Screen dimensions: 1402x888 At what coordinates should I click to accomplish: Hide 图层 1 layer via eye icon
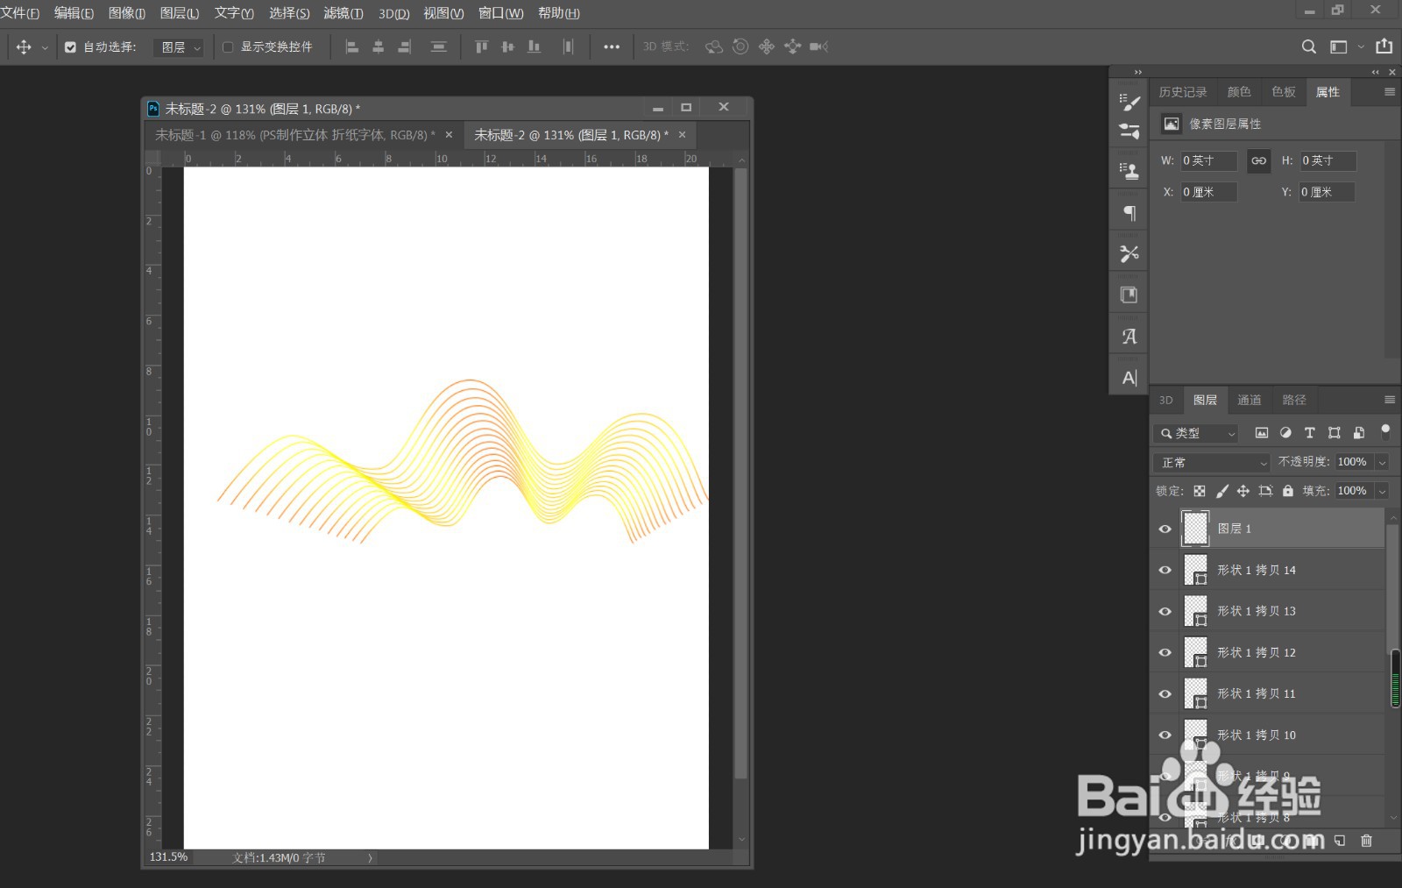pos(1165,529)
